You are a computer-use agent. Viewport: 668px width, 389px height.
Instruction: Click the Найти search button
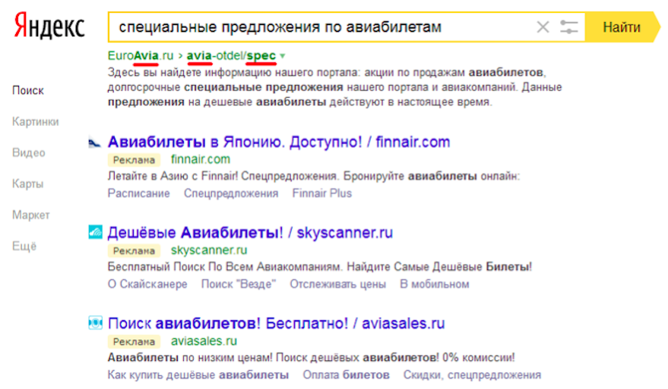point(622,27)
